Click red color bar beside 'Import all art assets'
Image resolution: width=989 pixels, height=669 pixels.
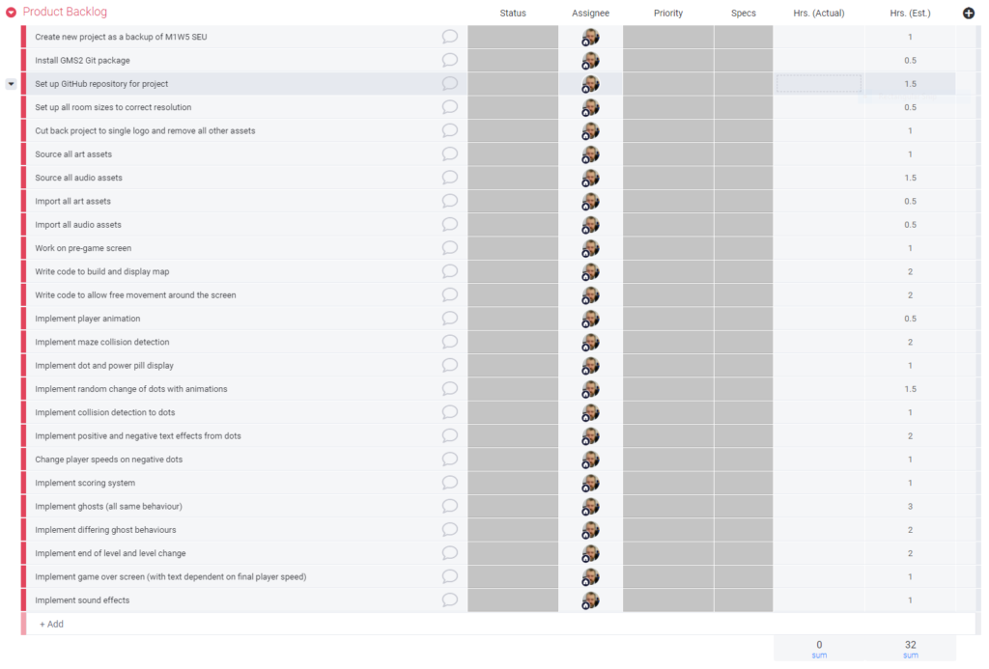(x=24, y=202)
